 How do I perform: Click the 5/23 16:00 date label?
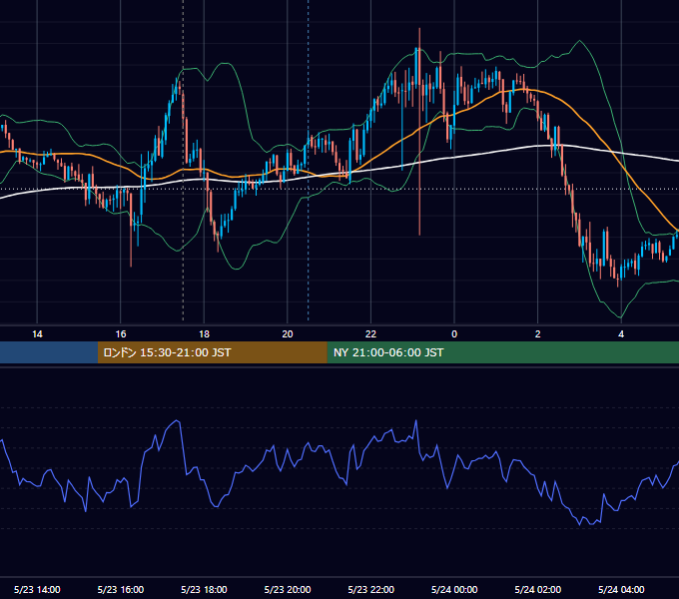(x=121, y=589)
